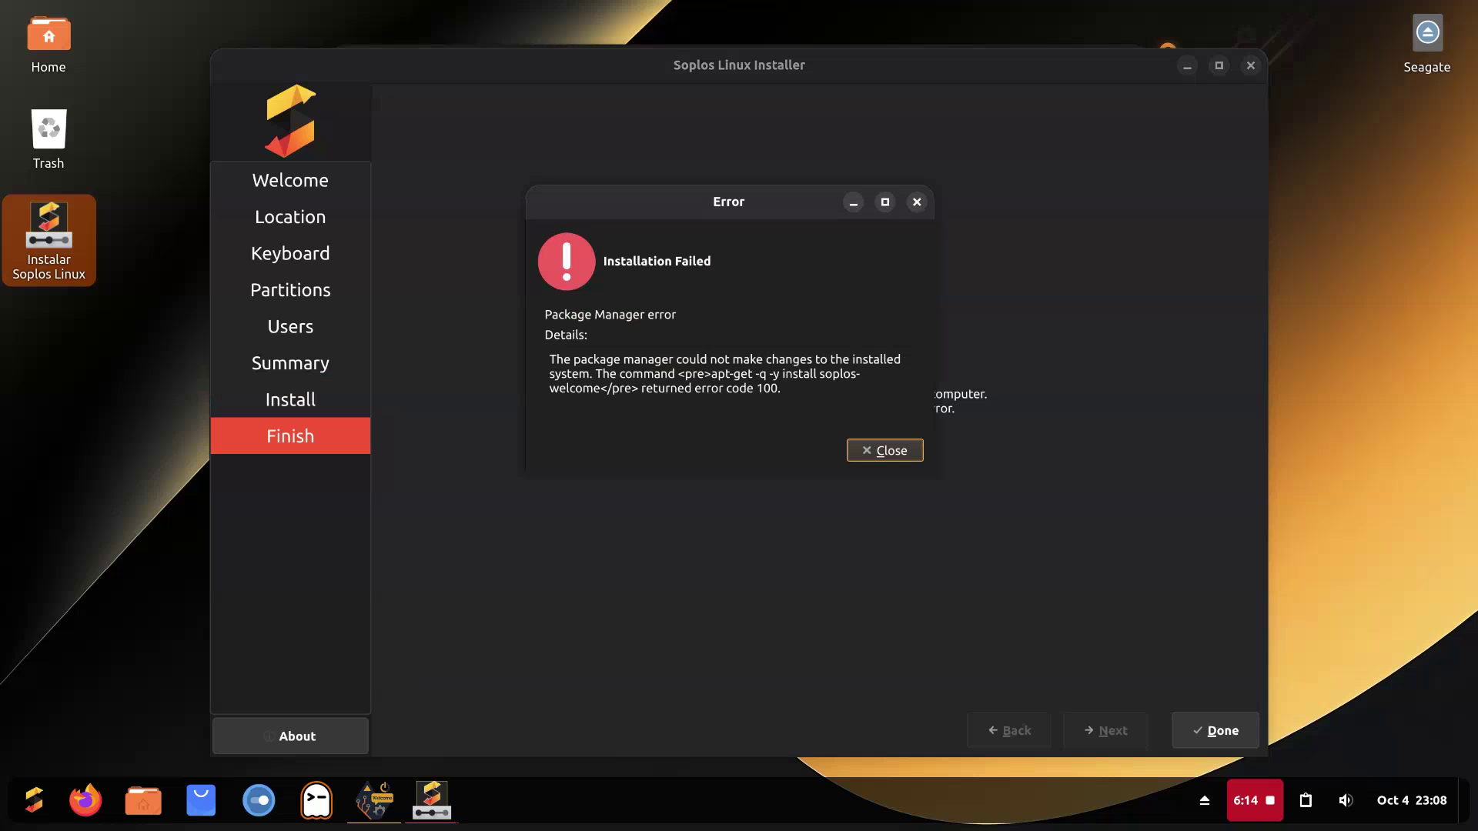The image size is (1478, 831).
Task: Open the Soplos start menu in taskbar
Action: 34,800
